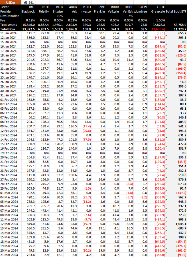Select the Fidelity provider cell

pos(44,11)
